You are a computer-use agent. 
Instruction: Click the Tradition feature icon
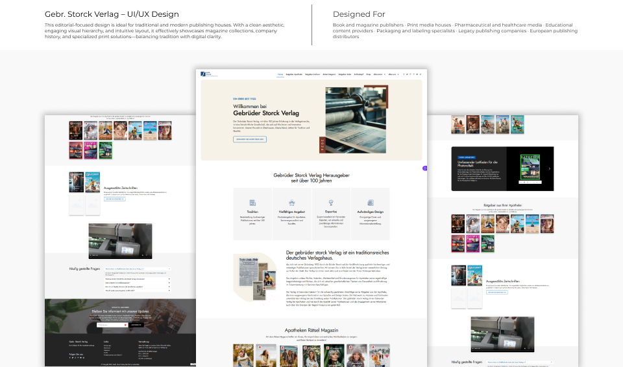click(x=252, y=203)
